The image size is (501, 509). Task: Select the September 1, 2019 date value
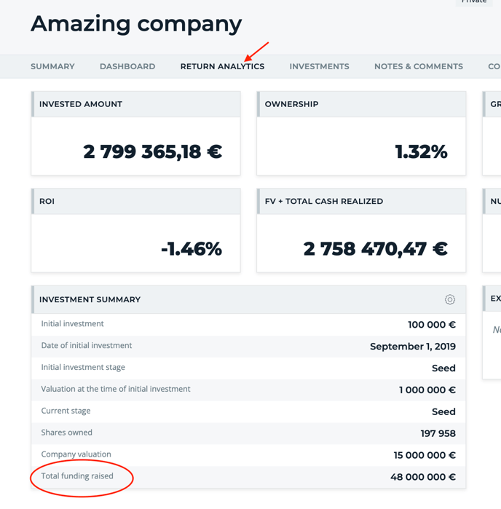(413, 347)
